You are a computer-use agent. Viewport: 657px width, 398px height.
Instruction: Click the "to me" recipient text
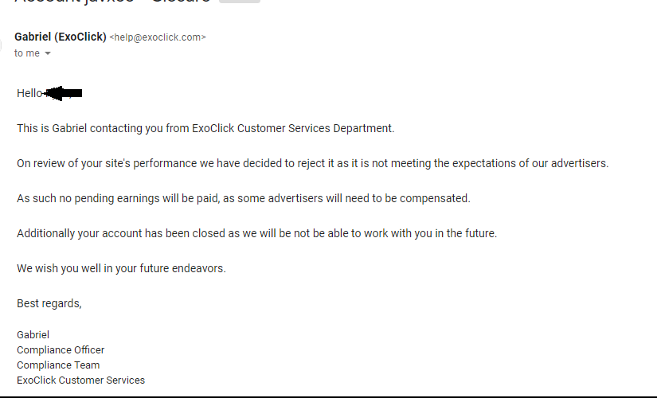pyautogui.click(x=26, y=53)
